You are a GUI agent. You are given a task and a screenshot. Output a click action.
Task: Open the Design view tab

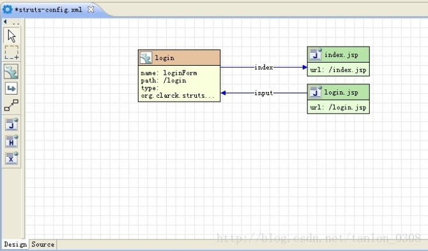click(15, 244)
